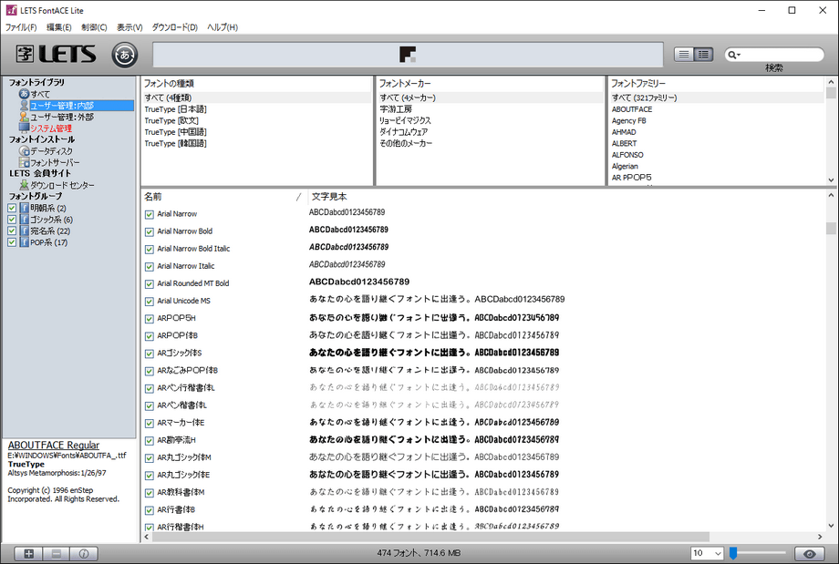Click down arrow in font family scrollbar
Screen dimensions: 839x564
pyautogui.click(x=831, y=180)
